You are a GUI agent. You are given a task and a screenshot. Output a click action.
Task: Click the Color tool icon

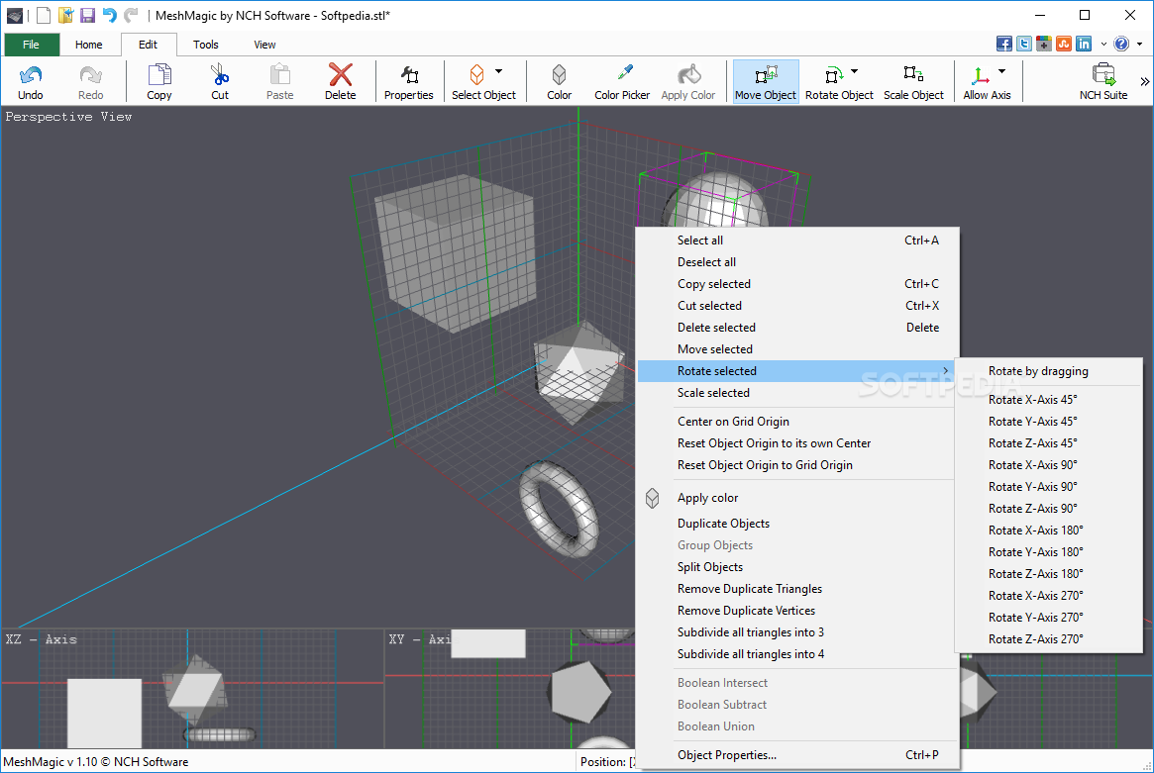click(x=559, y=75)
